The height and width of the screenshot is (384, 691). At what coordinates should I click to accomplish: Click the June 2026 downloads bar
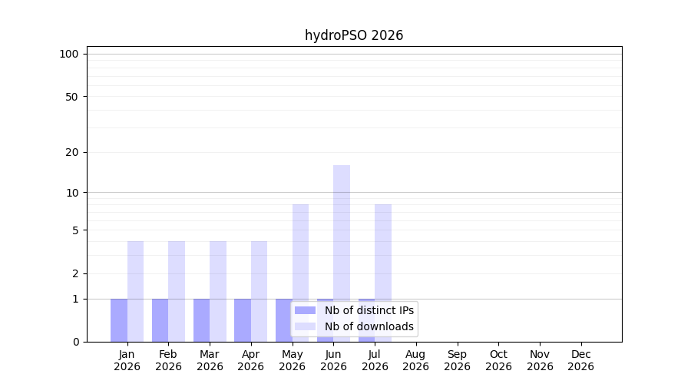(x=342, y=253)
